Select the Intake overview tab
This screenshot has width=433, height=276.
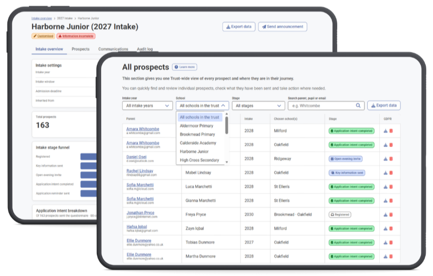click(x=49, y=49)
